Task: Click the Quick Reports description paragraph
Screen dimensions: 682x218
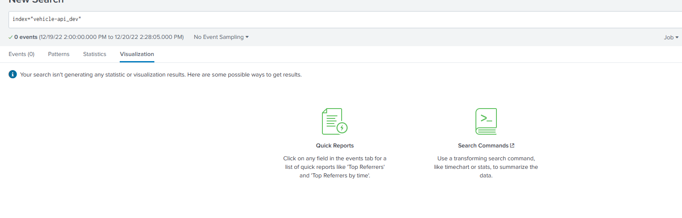Action: pos(335,167)
